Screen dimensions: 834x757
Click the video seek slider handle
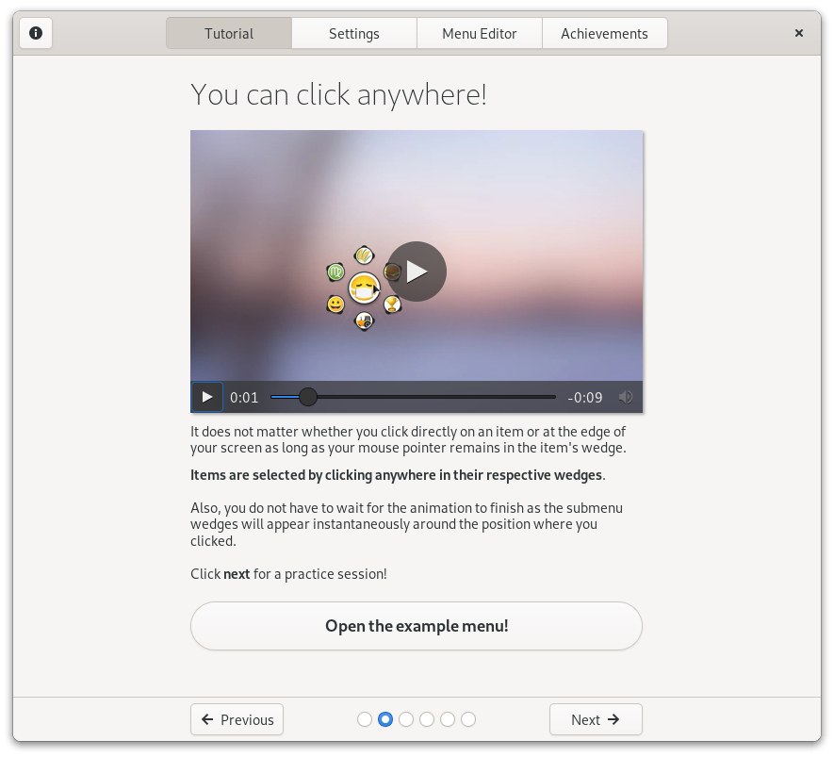(308, 397)
